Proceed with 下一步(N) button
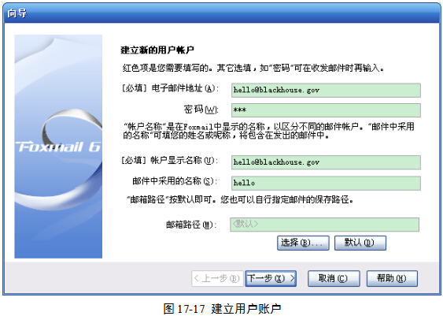Screen dimensions: 443x316 coord(271,279)
